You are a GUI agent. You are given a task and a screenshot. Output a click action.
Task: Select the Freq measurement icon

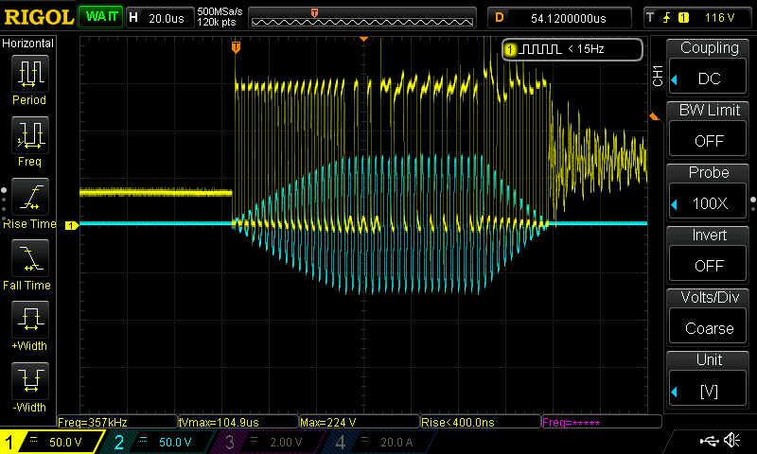pyautogui.click(x=28, y=137)
